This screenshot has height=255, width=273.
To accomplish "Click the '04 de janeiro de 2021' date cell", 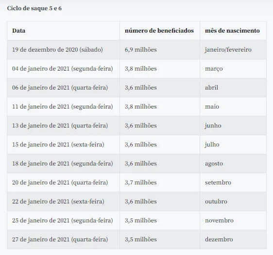I will tap(63, 69).
